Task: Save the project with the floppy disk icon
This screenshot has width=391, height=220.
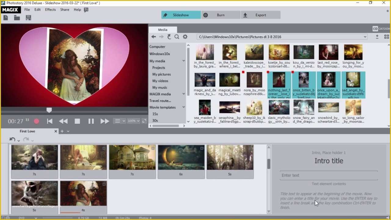Action: [x=28, y=18]
